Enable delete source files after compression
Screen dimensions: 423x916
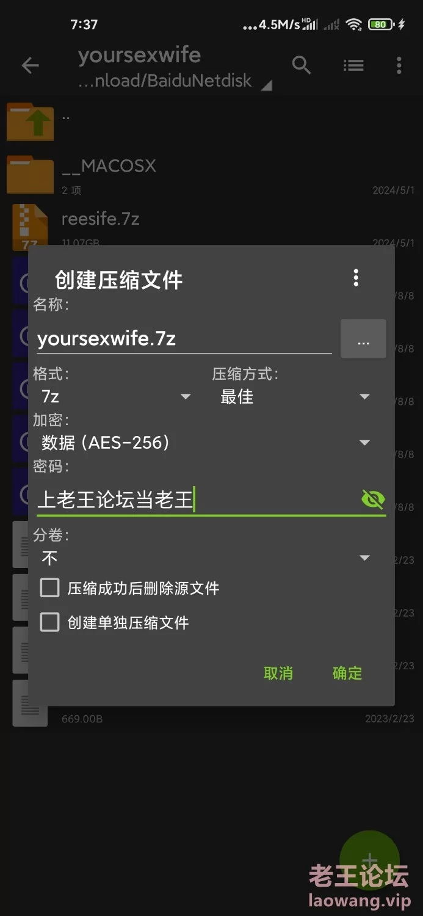(x=50, y=588)
